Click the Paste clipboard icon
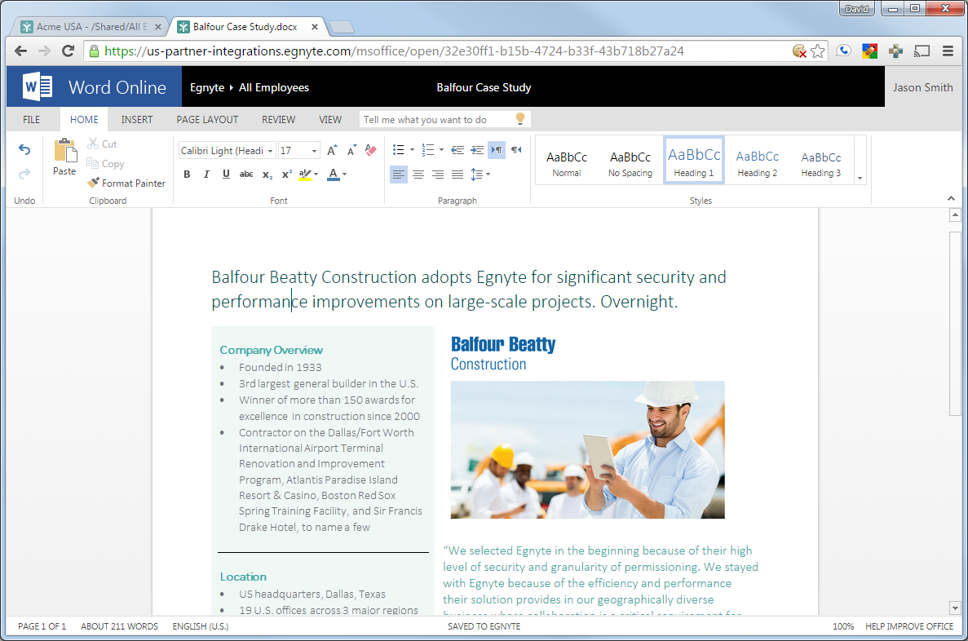Image resolution: width=968 pixels, height=641 pixels. [x=64, y=152]
